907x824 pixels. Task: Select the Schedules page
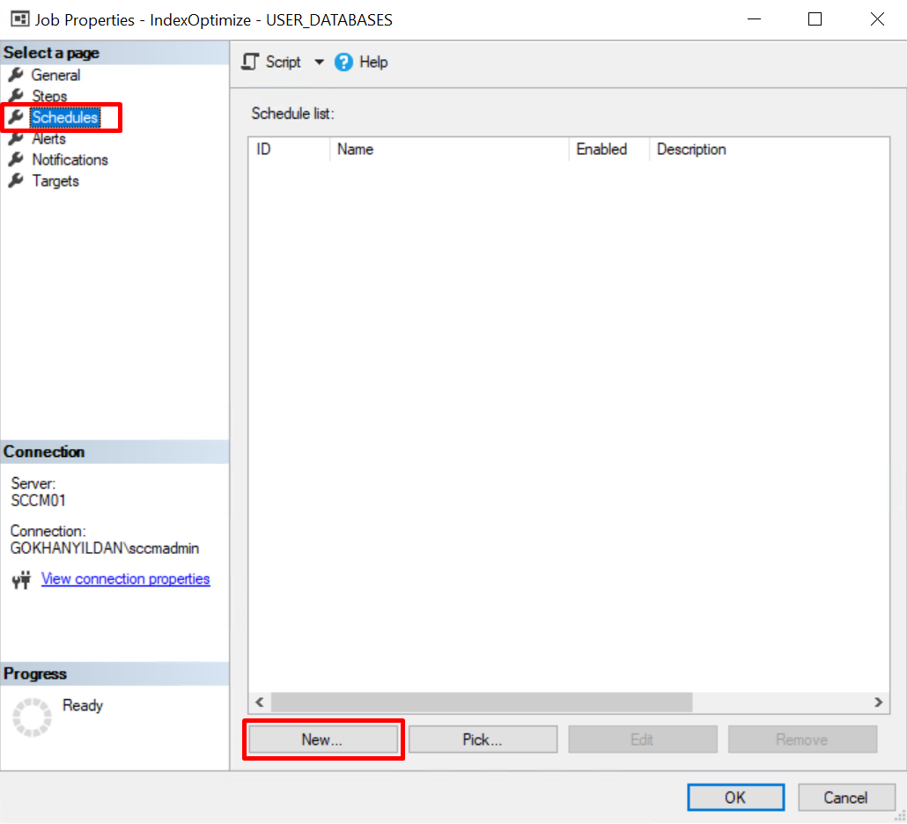tap(65, 117)
